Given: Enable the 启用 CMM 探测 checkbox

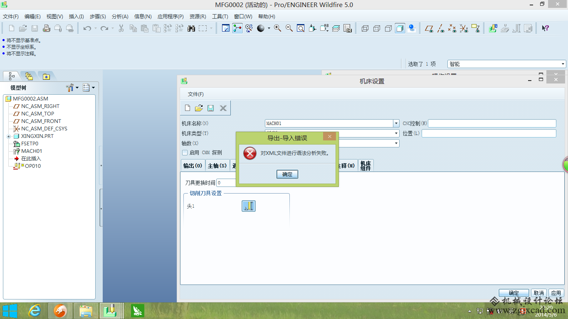Looking at the screenshot, I should [185, 153].
